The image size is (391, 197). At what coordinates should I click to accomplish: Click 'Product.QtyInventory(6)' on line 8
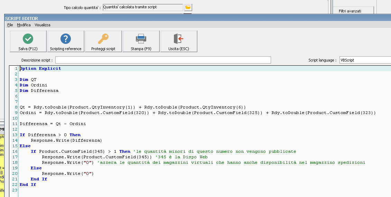pos(212,107)
